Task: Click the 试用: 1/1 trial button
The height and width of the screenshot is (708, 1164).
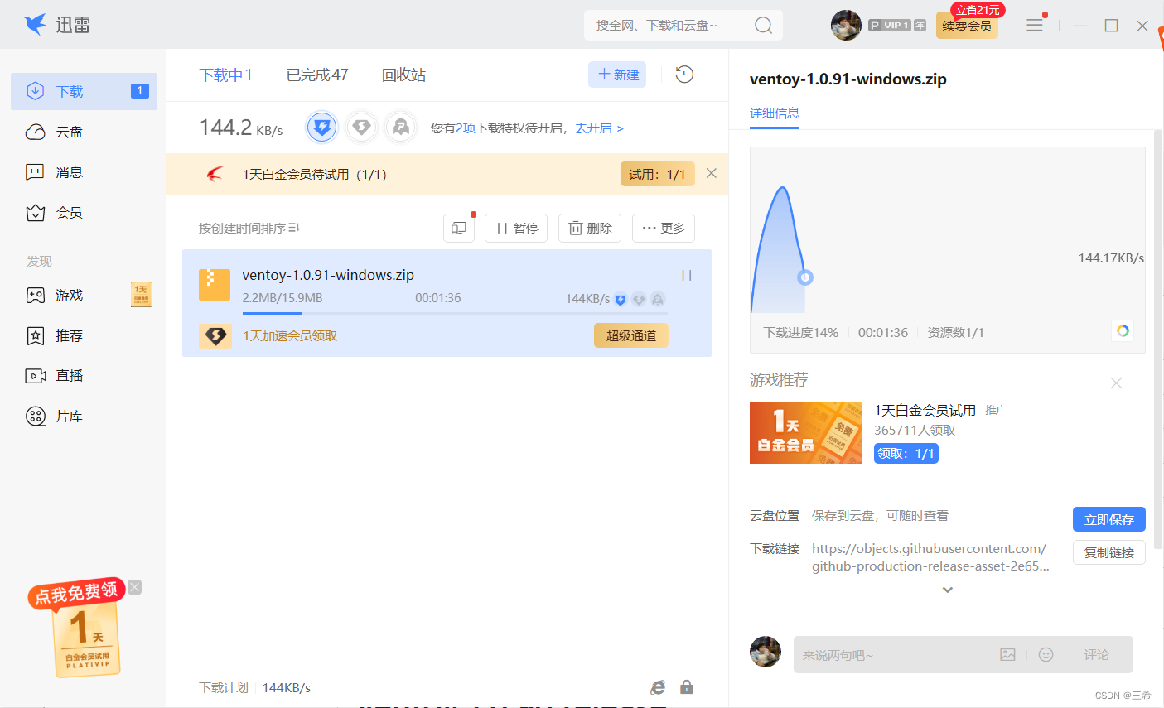Action: (x=657, y=174)
